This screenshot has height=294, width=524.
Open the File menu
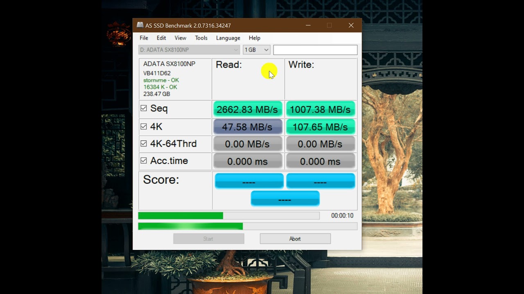click(x=144, y=38)
